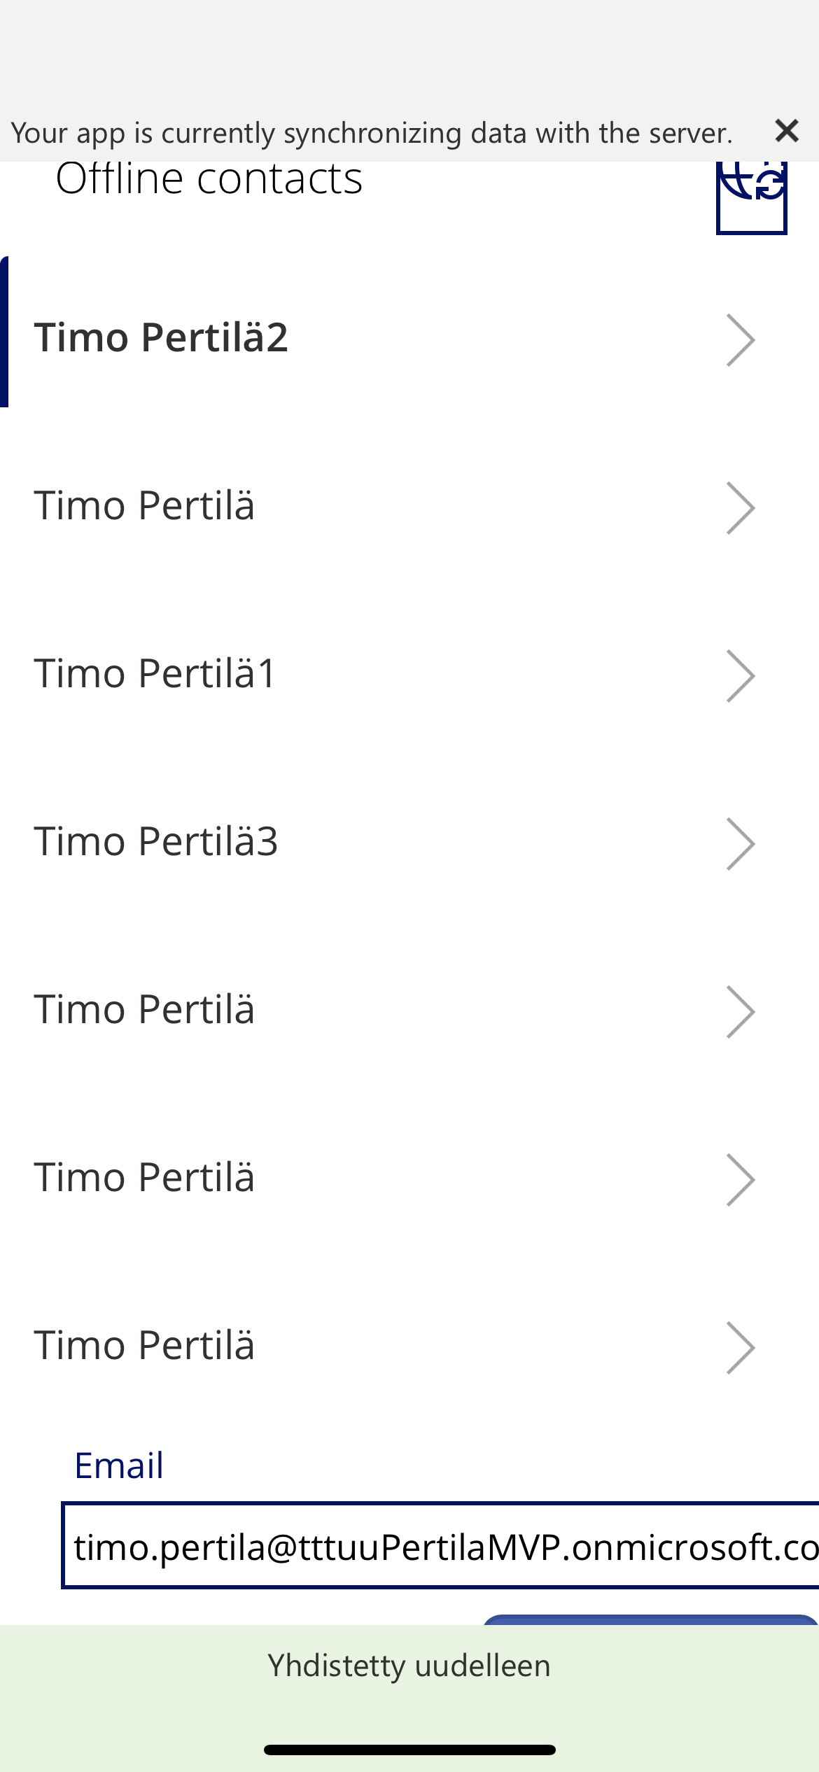Choose the Timo Pertilä3 contact name
Viewport: 819px width, 1772px height.
[155, 841]
